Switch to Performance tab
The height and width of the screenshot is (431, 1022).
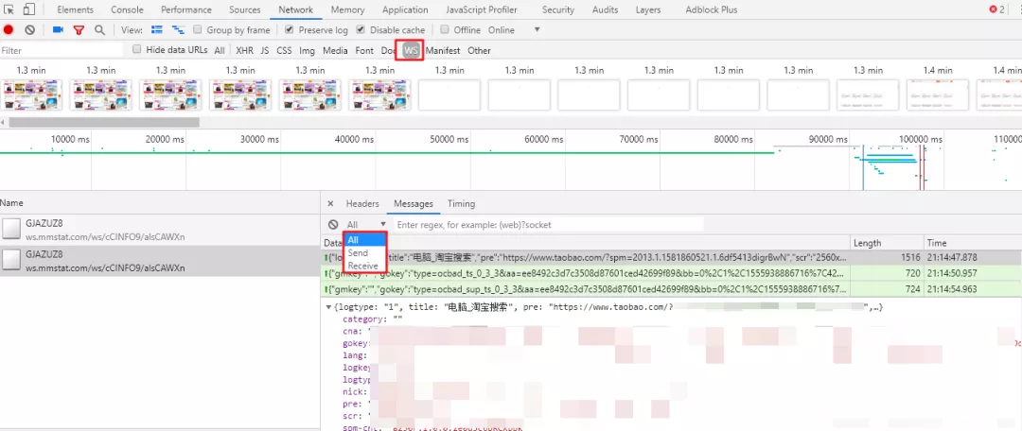[186, 9]
